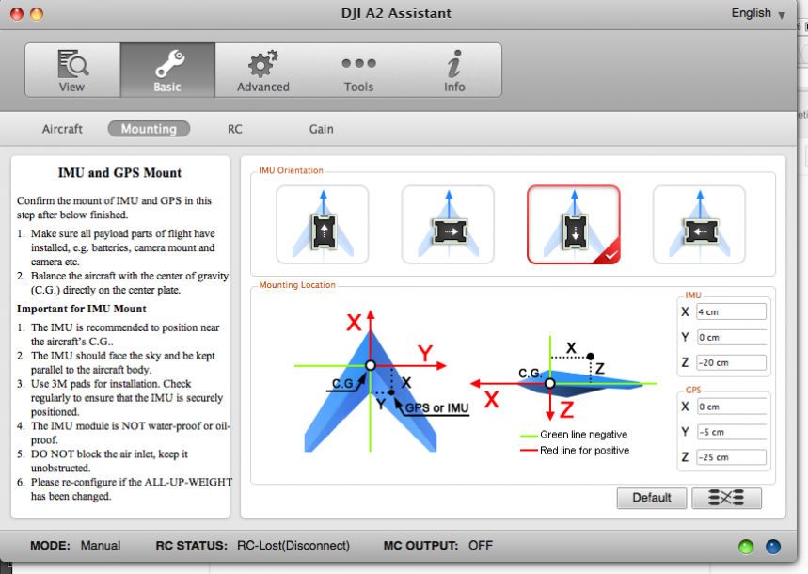Click the GPS Z offset field
This screenshot has width=808, height=574.
tap(731, 457)
